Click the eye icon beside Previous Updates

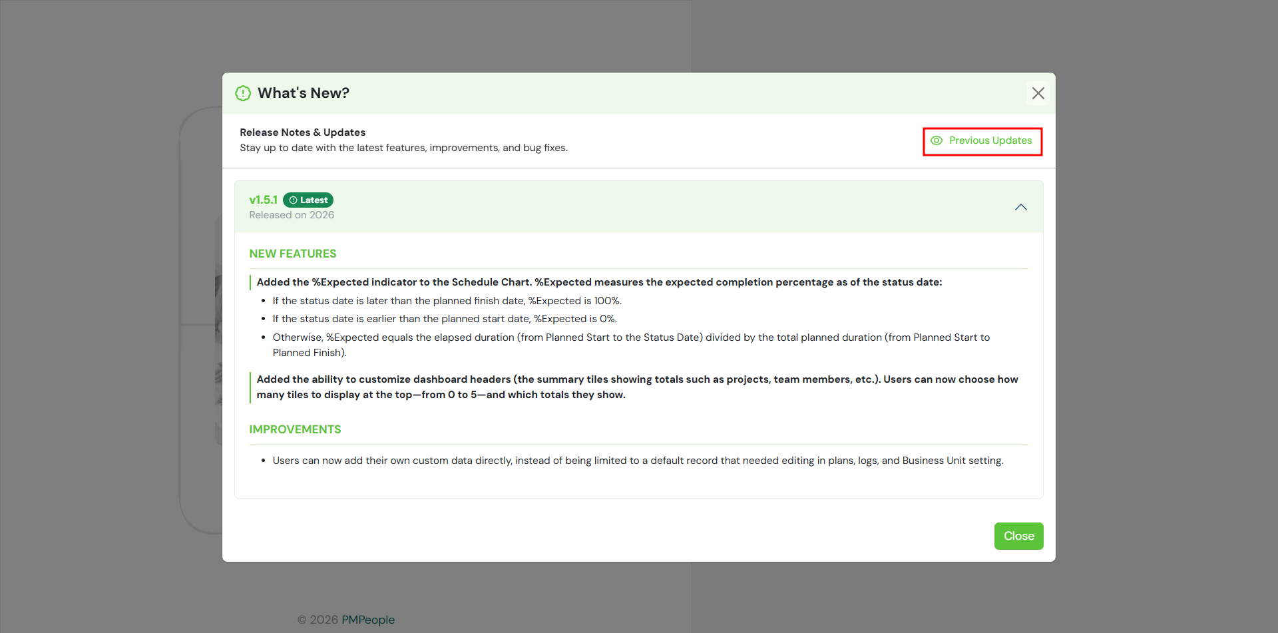point(937,140)
